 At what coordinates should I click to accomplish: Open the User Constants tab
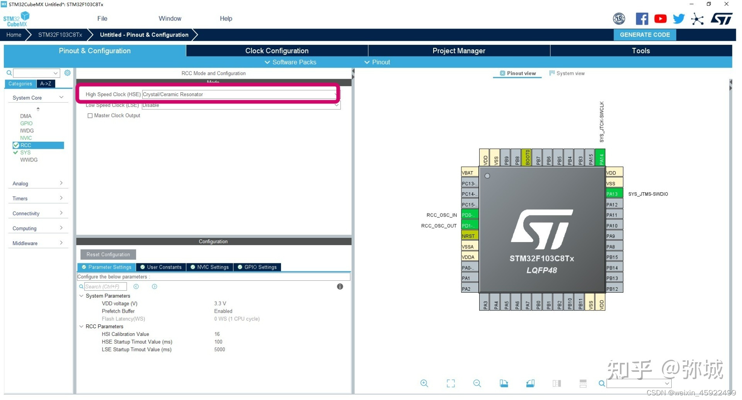pos(161,268)
